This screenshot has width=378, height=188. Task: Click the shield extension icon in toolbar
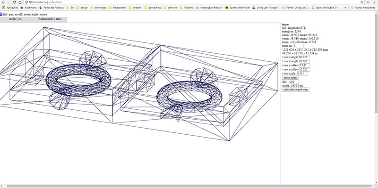coord(369,2)
